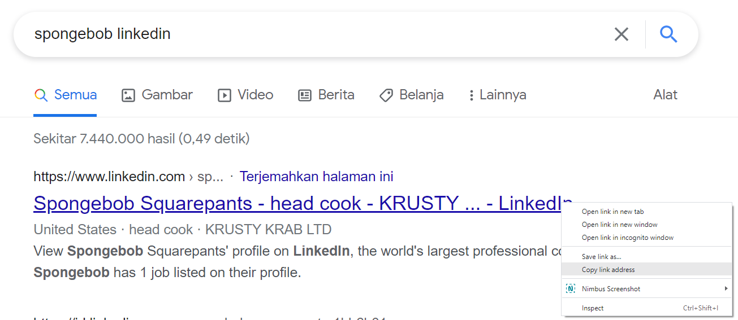
Task: Clear the search box with the X icon
Action: click(621, 34)
